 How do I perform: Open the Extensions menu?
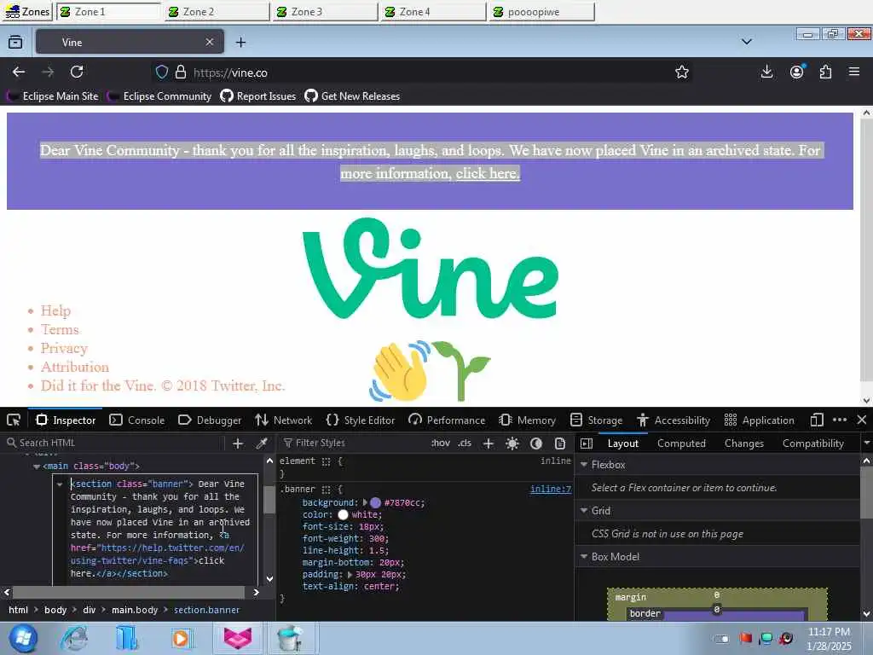click(x=825, y=72)
